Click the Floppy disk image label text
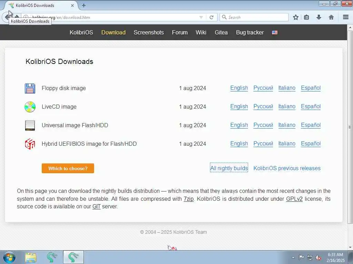 point(64,88)
